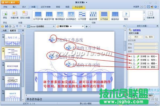Close the slide thumbnail panel
The width and height of the screenshot is (160, 106).
(x=23, y=30)
